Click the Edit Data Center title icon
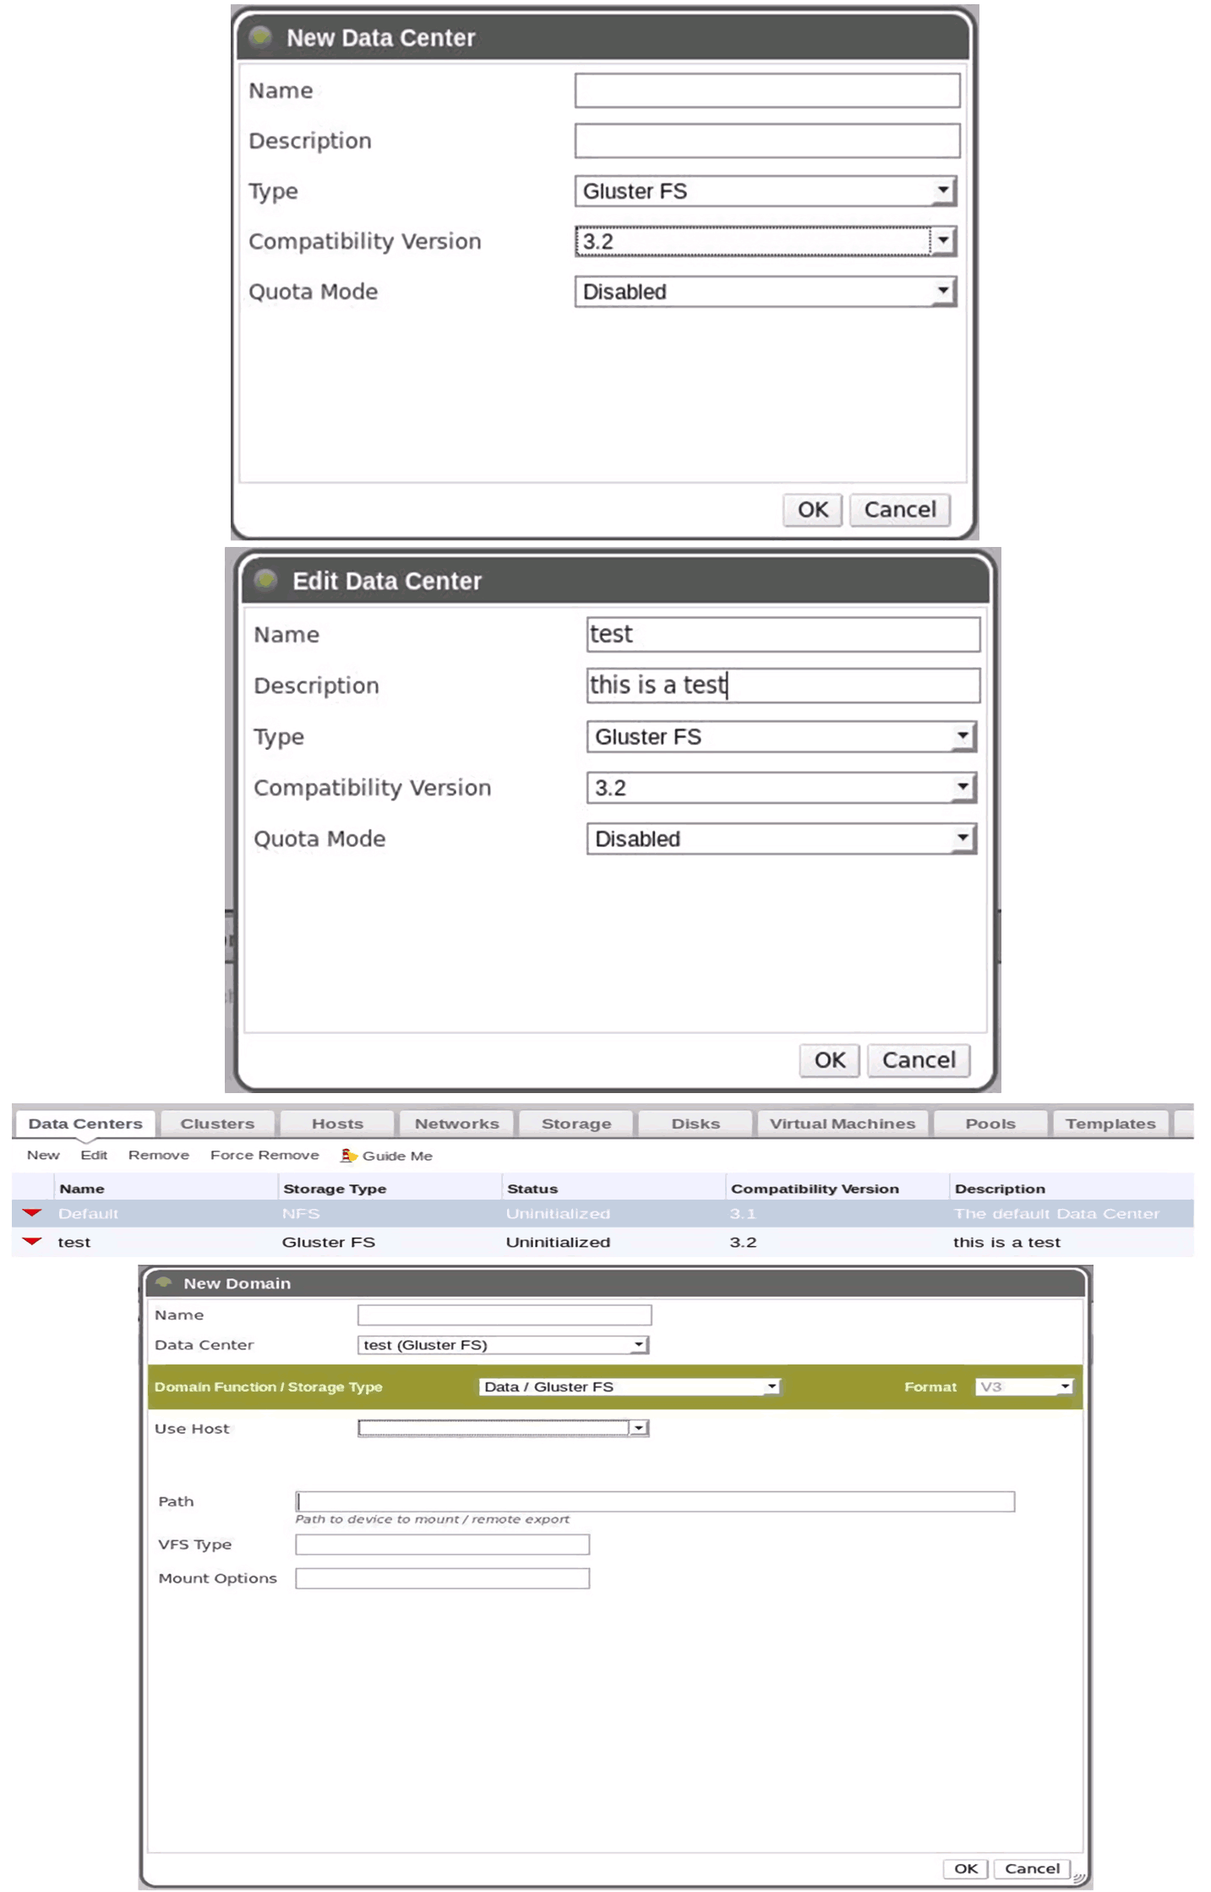Viewport: 1211px width, 1892px height. tap(266, 580)
